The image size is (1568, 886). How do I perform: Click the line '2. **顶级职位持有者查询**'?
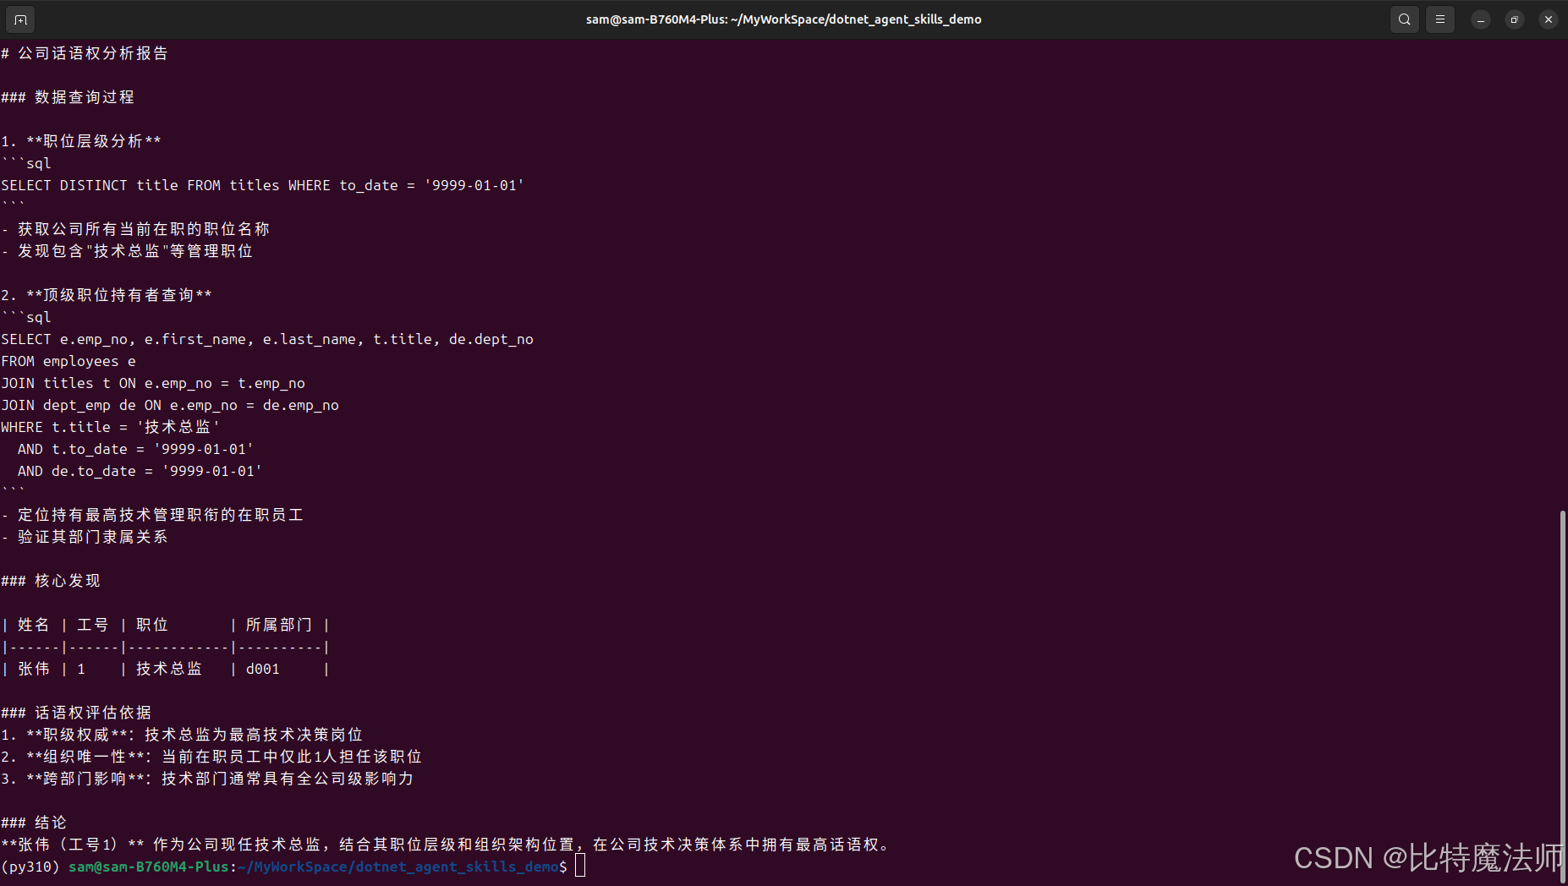(107, 295)
